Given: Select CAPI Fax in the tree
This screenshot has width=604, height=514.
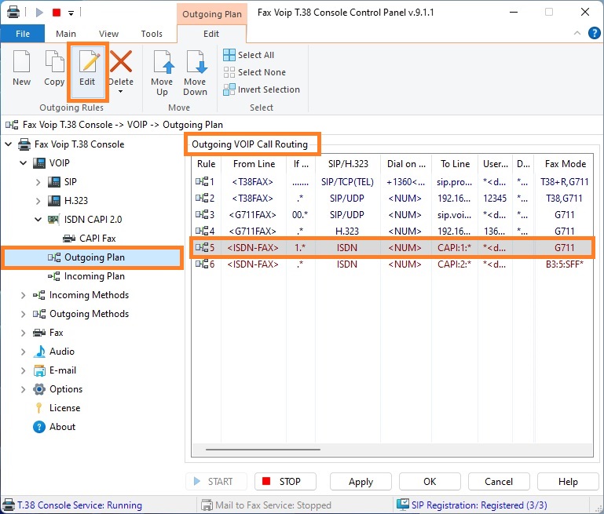Looking at the screenshot, I should point(97,239).
